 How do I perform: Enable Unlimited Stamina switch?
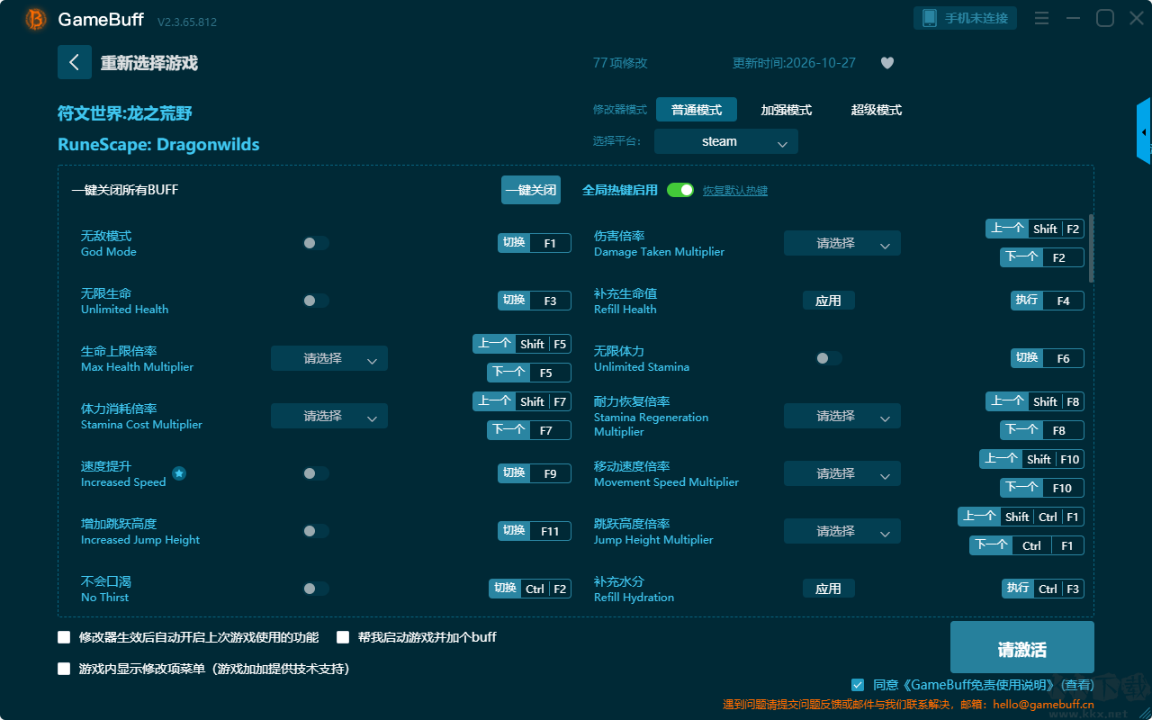[x=829, y=358]
